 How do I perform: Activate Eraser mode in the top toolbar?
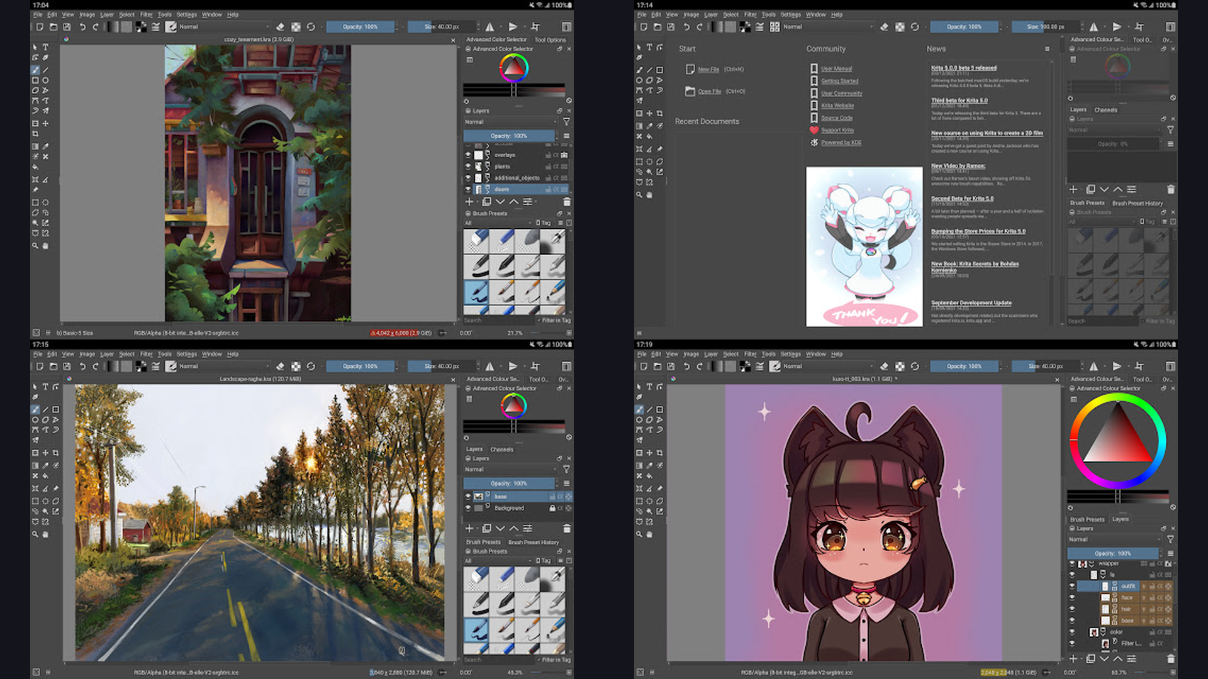(x=281, y=27)
